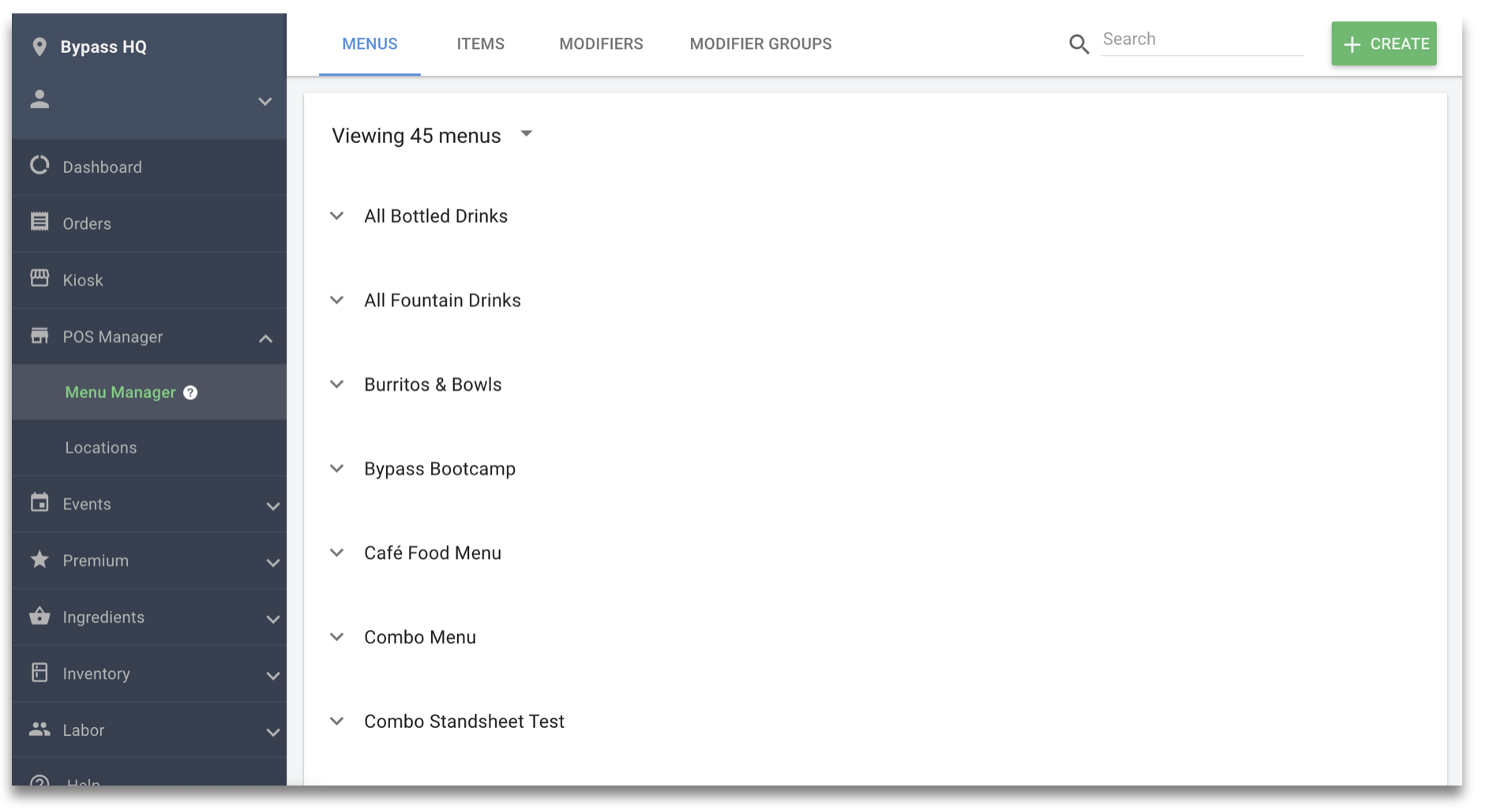
Task: Click the Bypass HQ location name
Action: pyautogui.click(x=103, y=47)
